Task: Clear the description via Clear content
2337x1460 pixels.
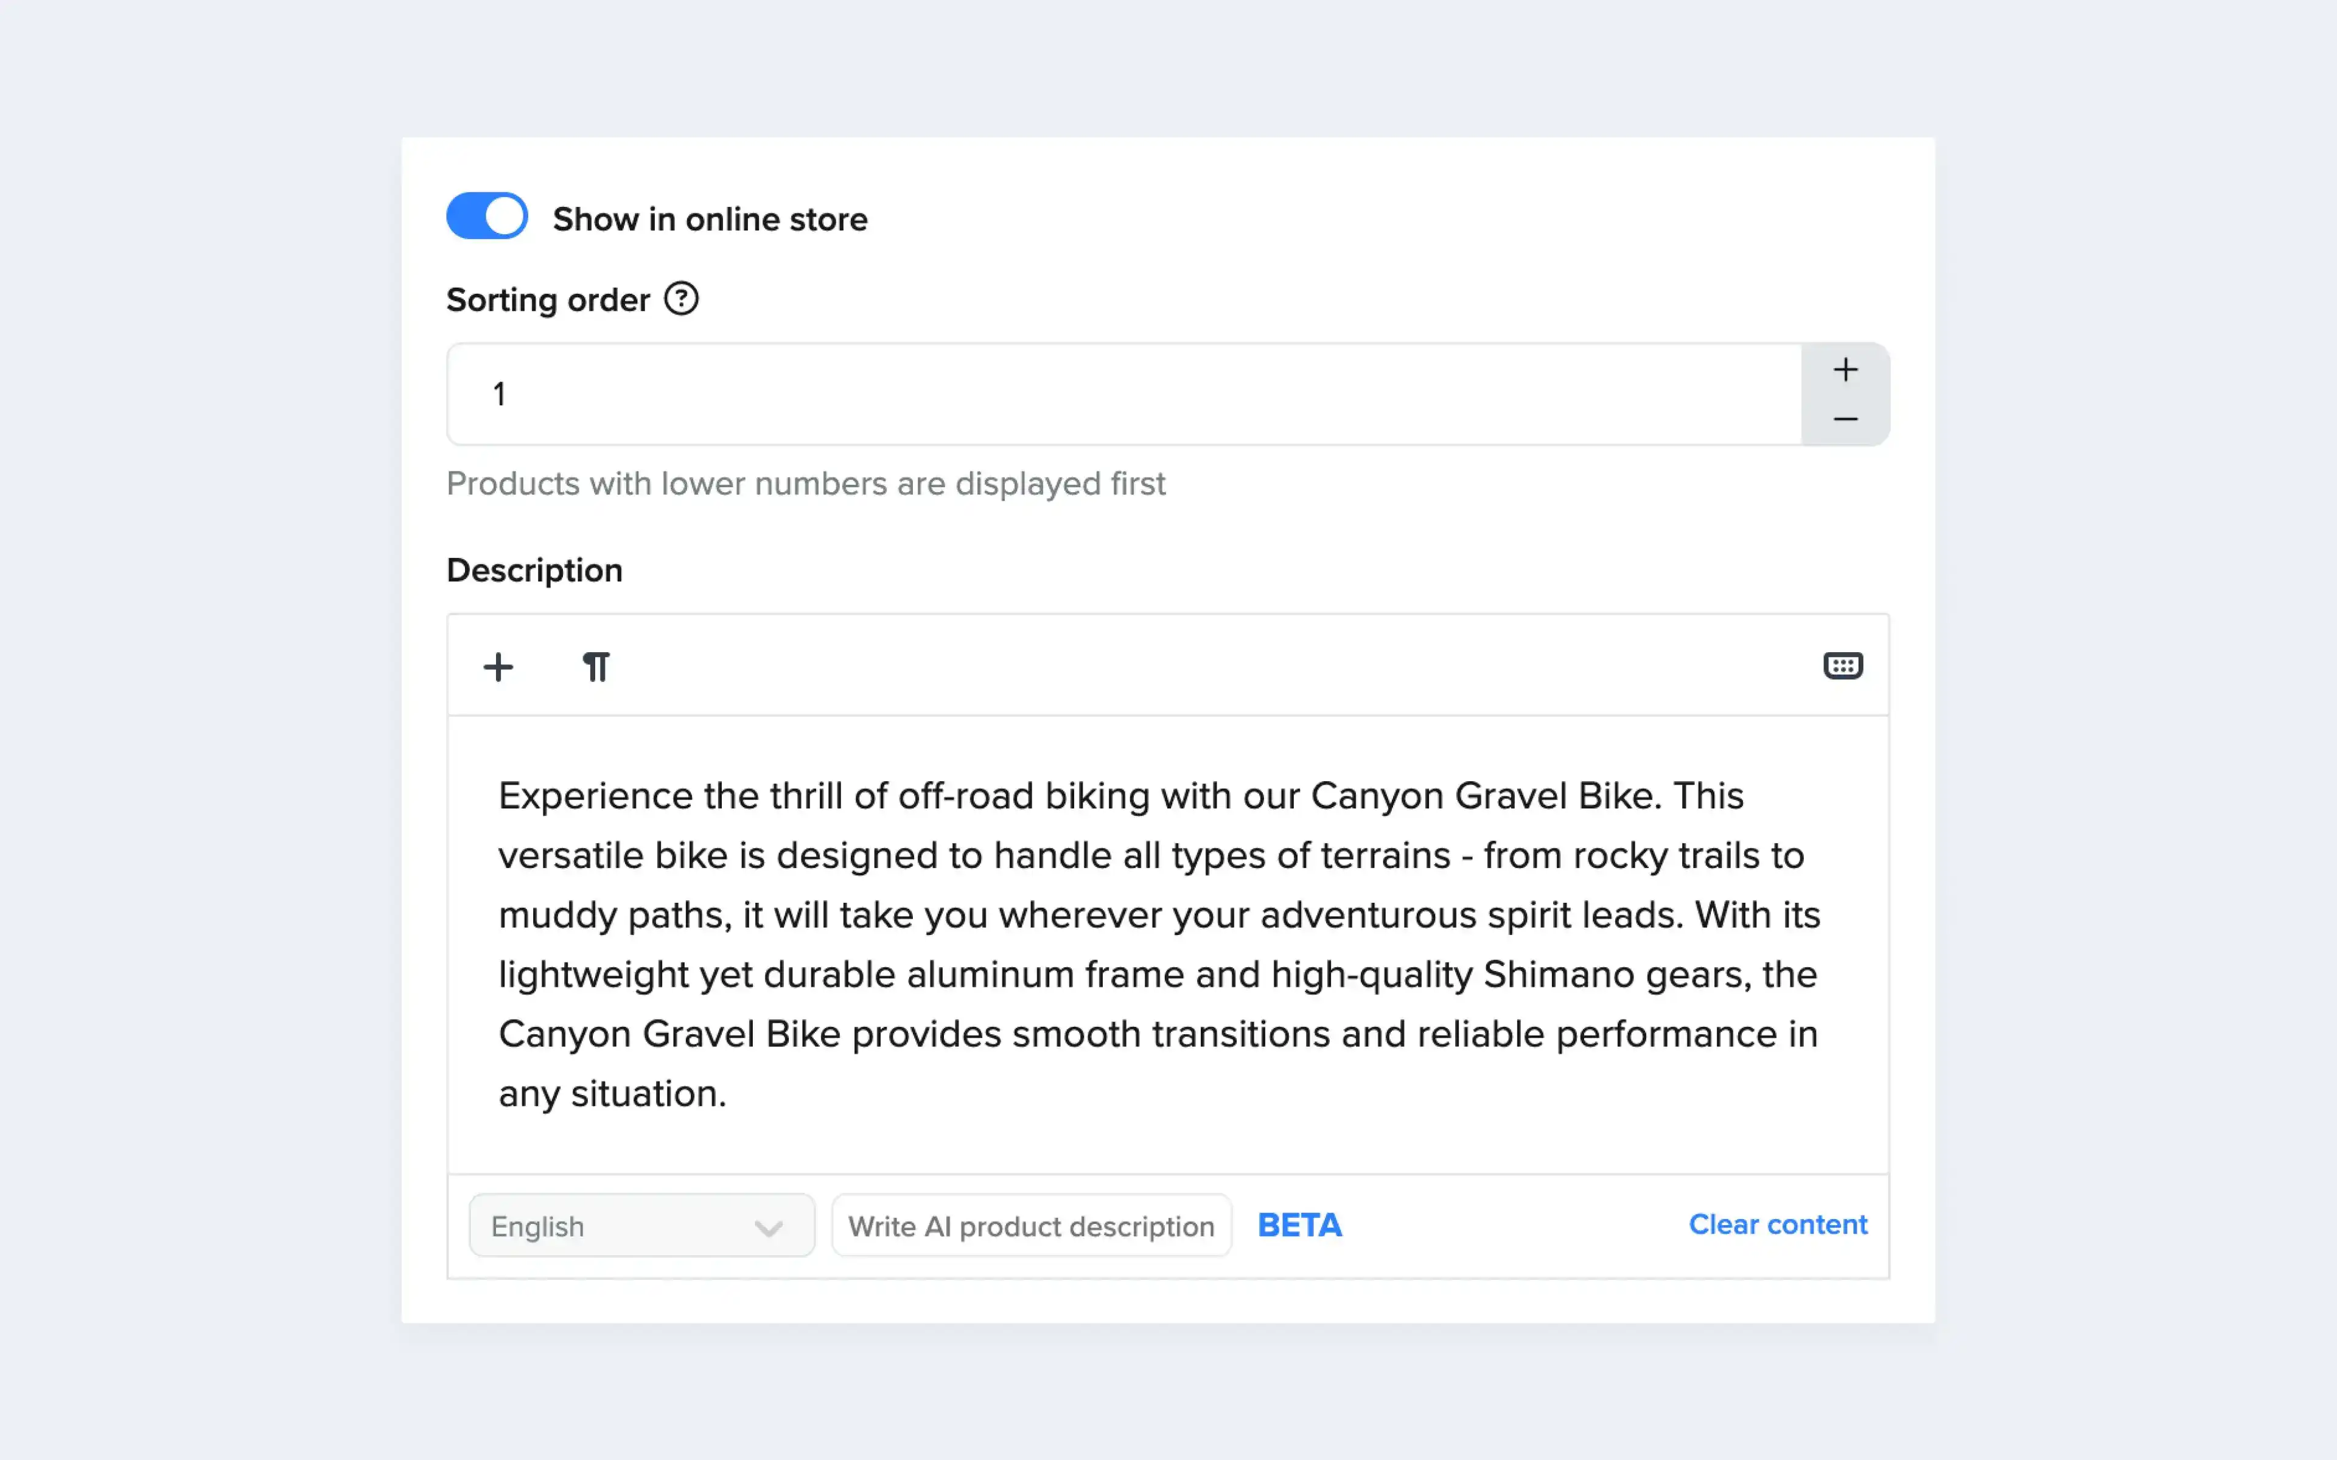Action: (1778, 1225)
